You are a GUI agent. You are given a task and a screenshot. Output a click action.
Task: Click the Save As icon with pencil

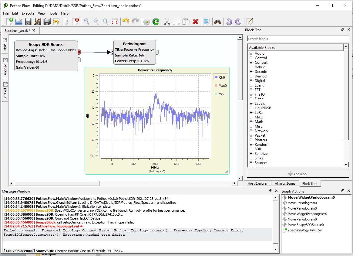pyautogui.click(x=38, y=22)
